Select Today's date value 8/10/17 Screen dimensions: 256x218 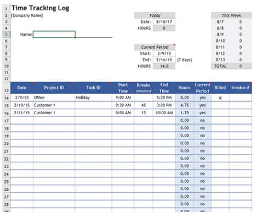[x=164, y=22]
